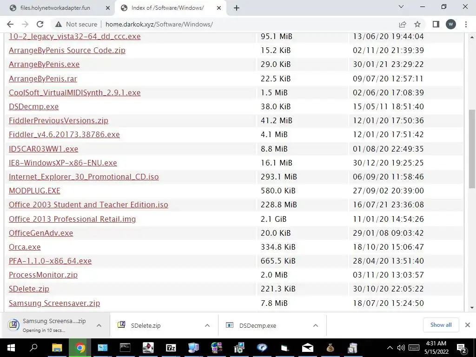Click the 10-2_legacy_vista32-64_dd_ccc.exe link
This screenshot has width=476, height=357.
coord(75,36)
